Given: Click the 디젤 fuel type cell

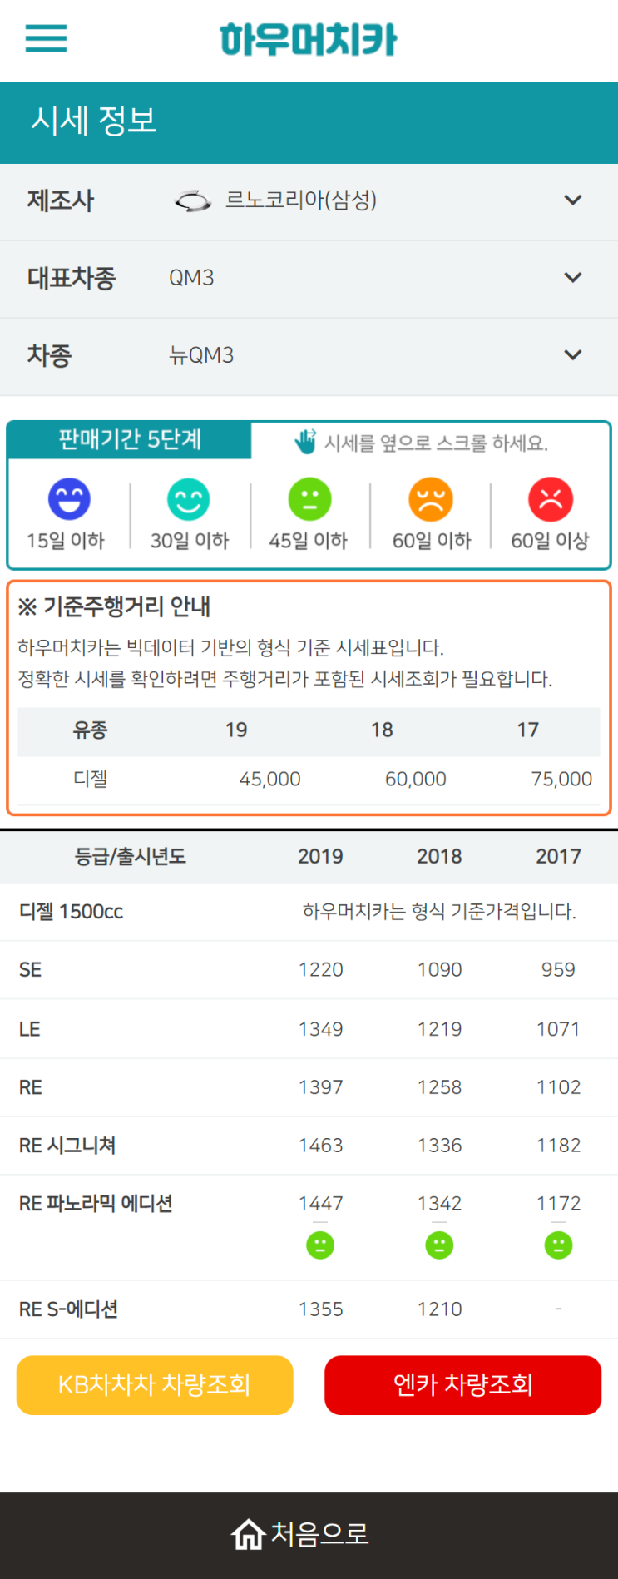Looking at the screenshot, I should coord(90,780).
